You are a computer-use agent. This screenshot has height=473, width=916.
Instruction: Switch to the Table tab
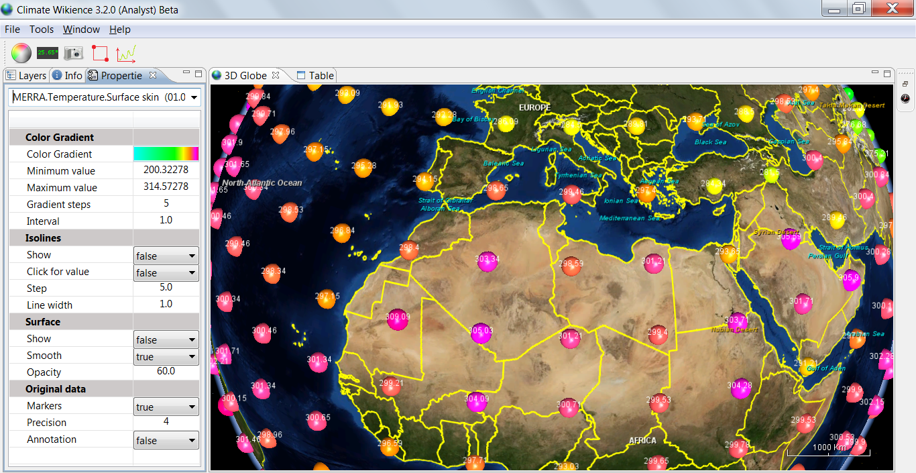coord(315,76)
